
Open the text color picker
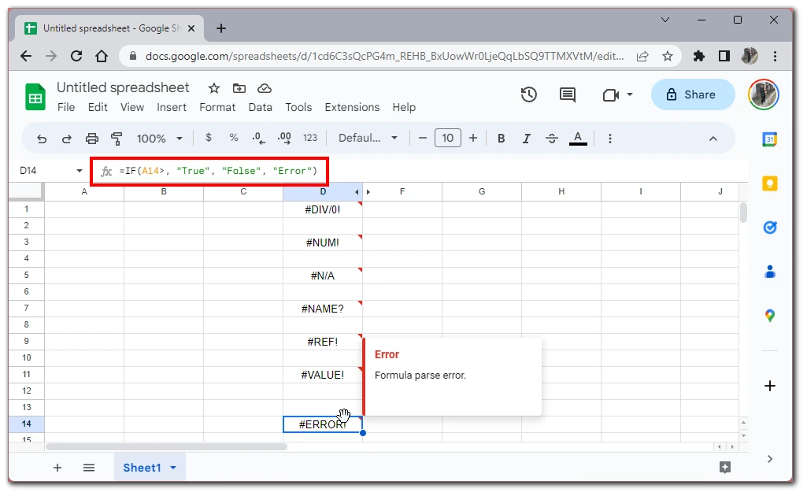578,139
